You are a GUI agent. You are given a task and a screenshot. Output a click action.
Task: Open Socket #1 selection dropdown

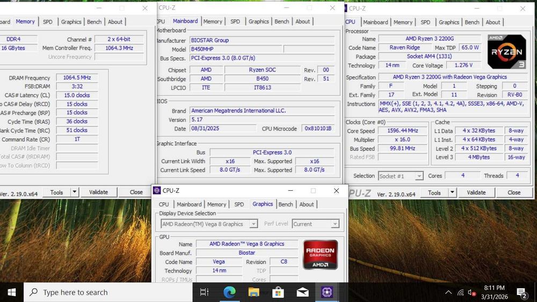point(401,176)
